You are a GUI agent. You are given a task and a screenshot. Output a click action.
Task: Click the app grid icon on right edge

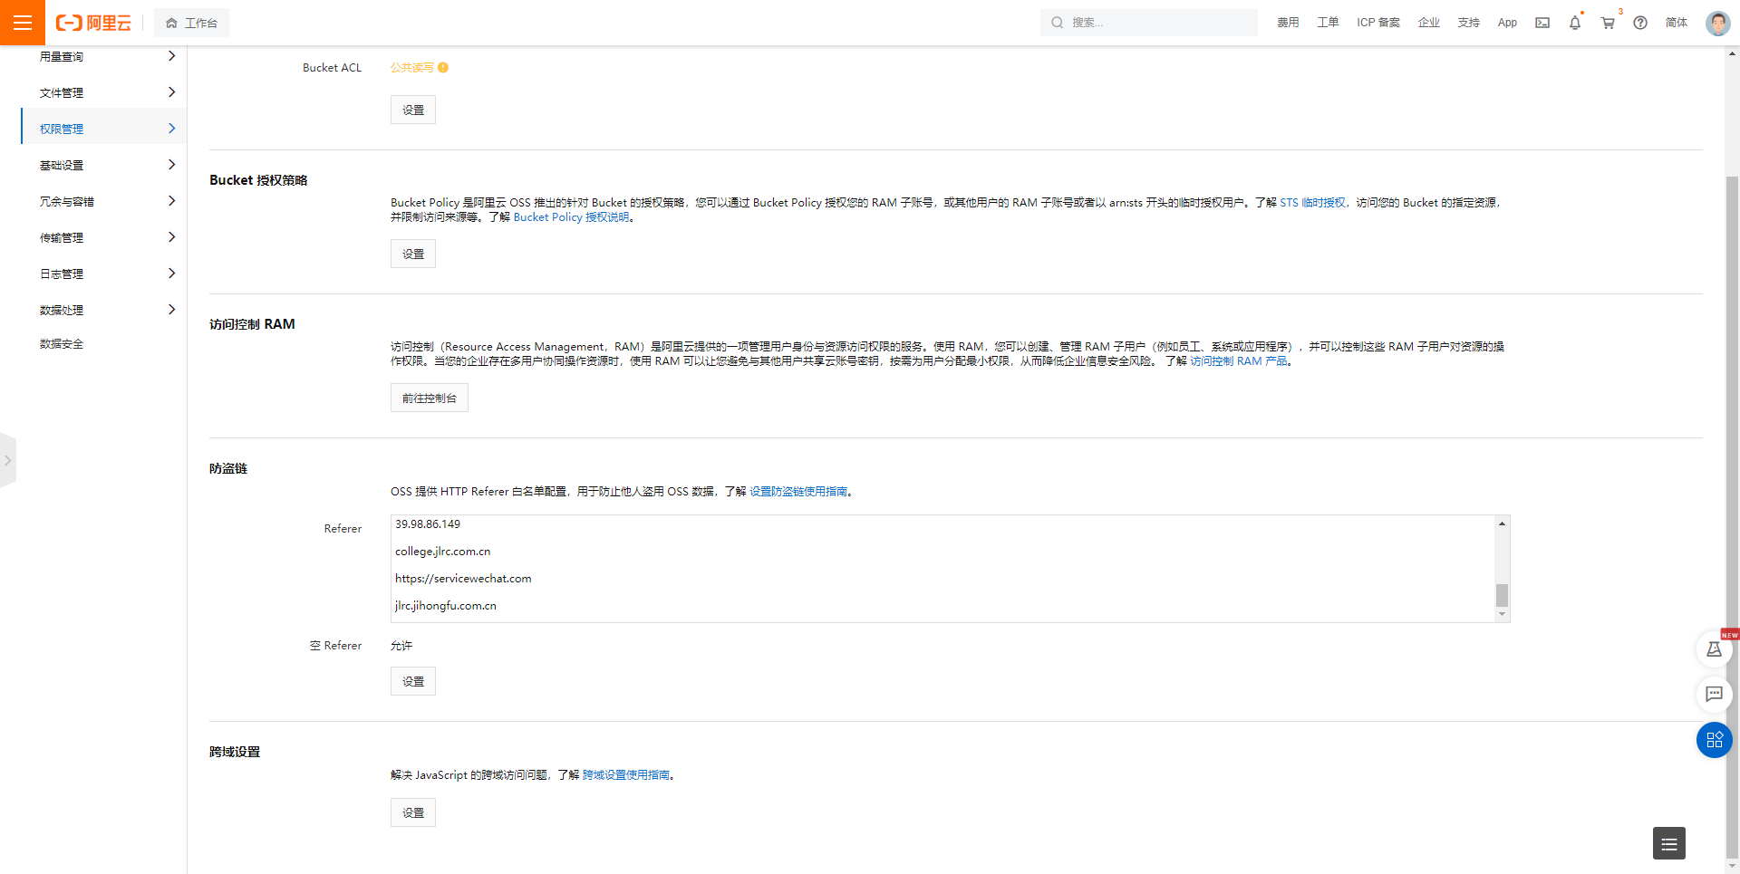[x=1714, y=740]
